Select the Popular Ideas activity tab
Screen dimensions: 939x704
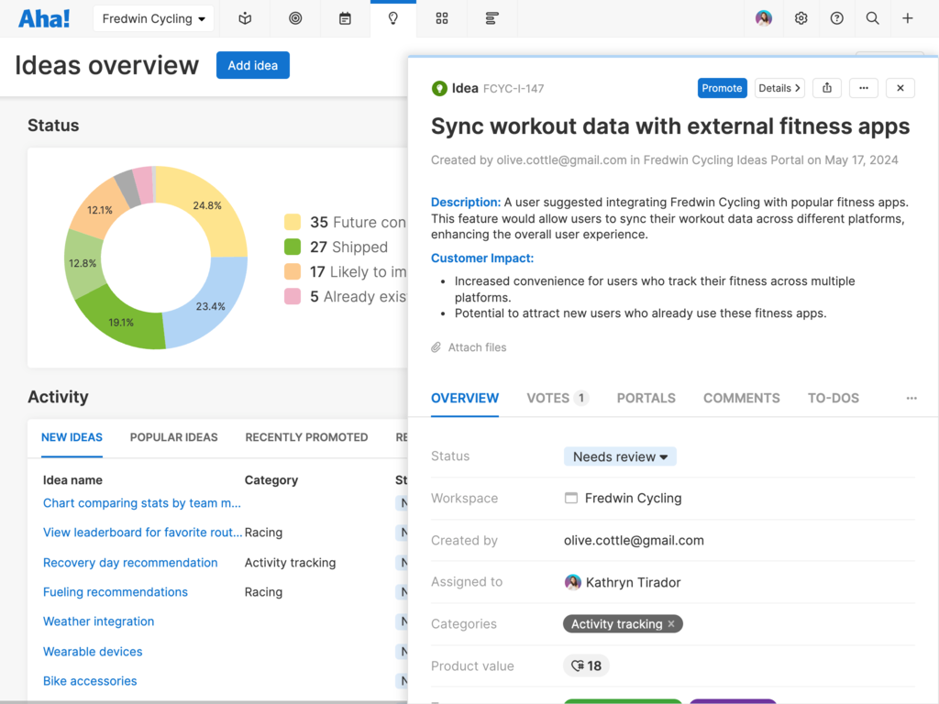pos(173,437)
